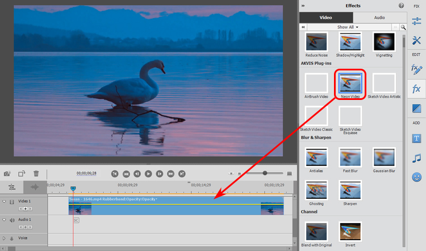
Task: Open the Show All category dropdown
Action: point(348,27)
